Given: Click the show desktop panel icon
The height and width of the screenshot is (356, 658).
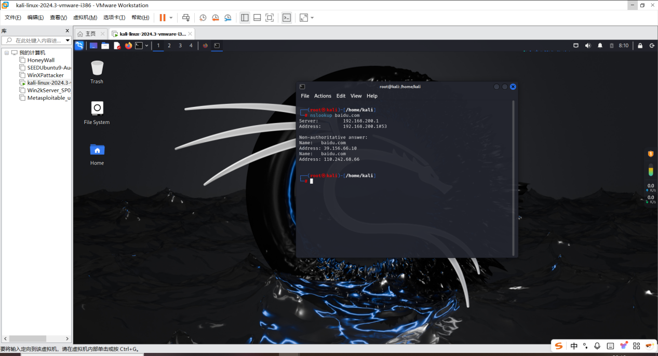Looking at the screenshot, I should tap(93, 46).
